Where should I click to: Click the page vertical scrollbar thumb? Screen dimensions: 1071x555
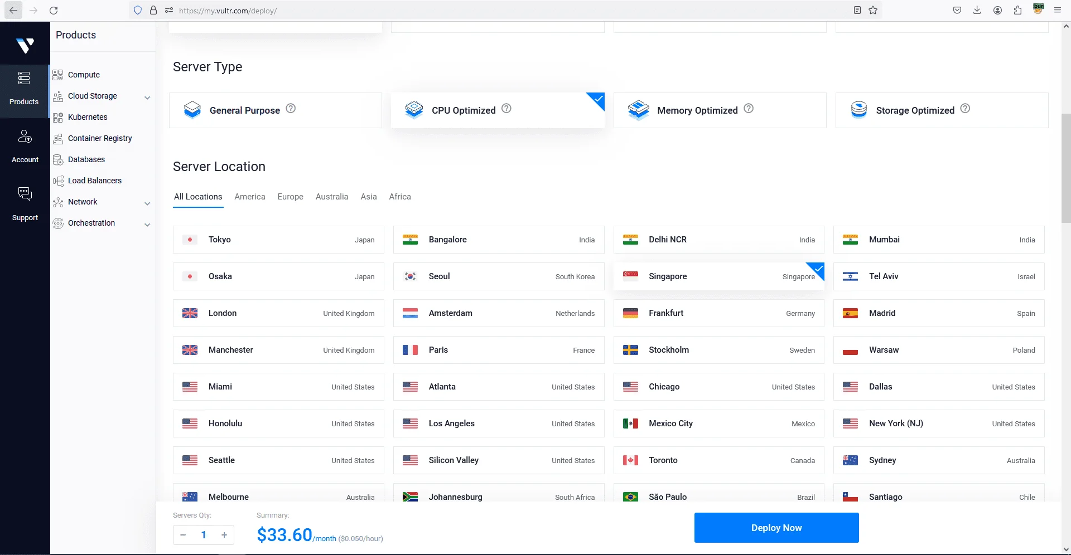coord(1066,167)
